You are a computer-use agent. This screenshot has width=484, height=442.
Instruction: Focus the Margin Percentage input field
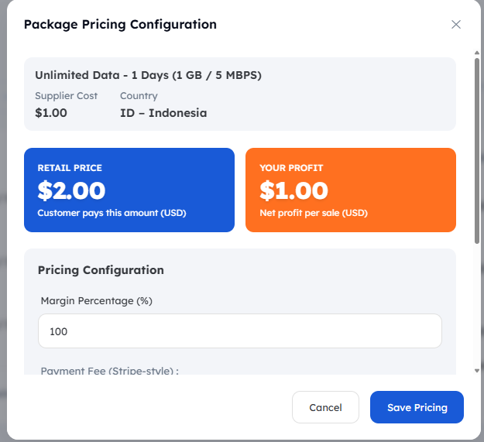tap(239, 331)
